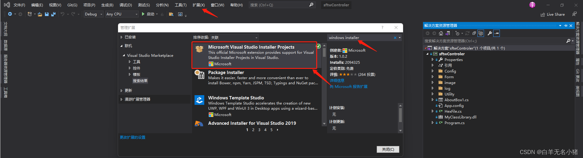Click the Save icon in toolbar
The width and height of the screenshot is (583, 158).
47,14
